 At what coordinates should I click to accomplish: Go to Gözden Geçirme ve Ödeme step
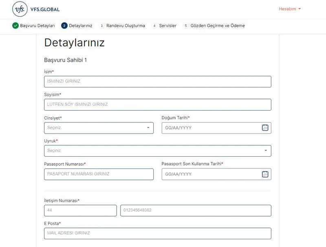(218, 26)
